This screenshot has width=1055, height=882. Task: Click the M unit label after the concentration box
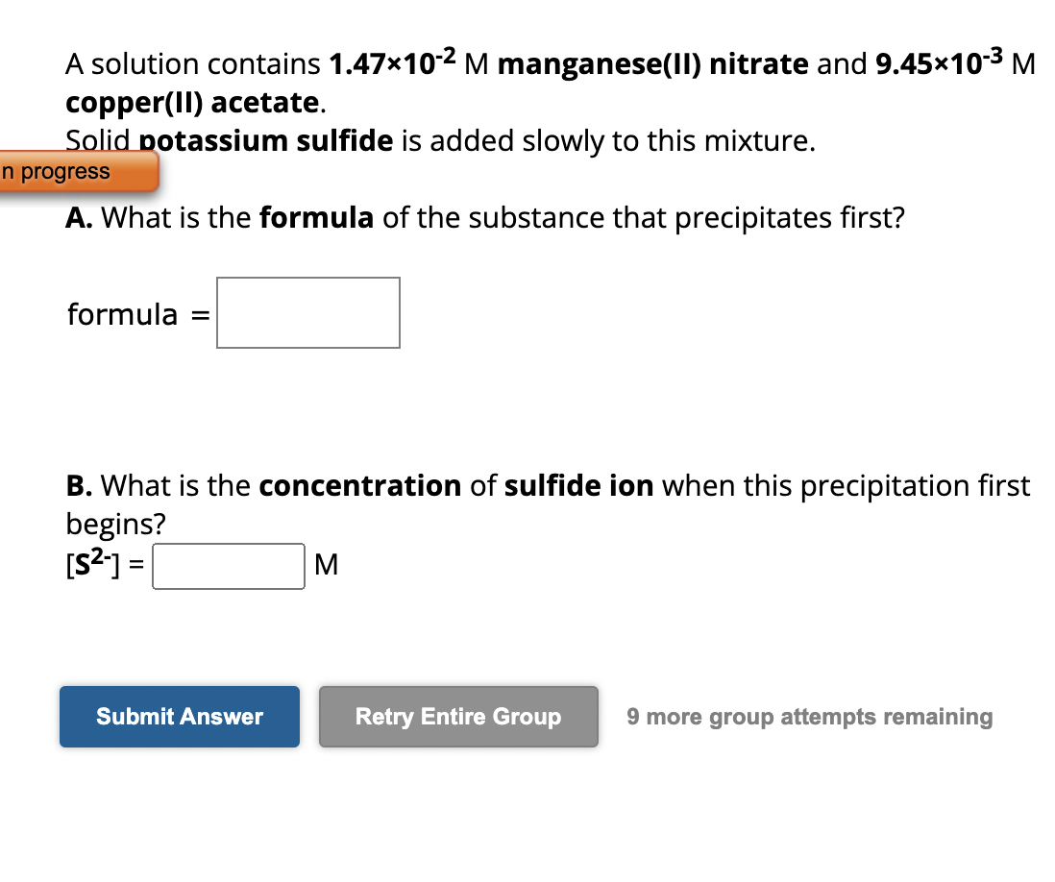pyautogui.click(x=327, y=564)
